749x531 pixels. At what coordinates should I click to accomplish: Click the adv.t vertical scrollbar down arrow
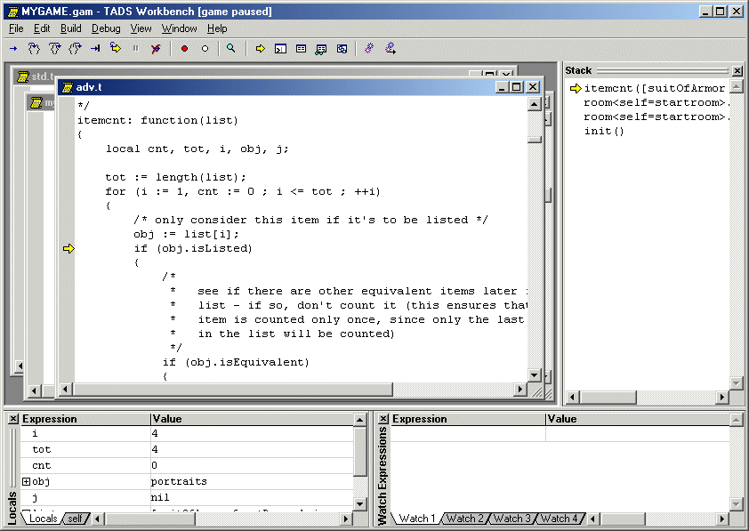(535, 375)
